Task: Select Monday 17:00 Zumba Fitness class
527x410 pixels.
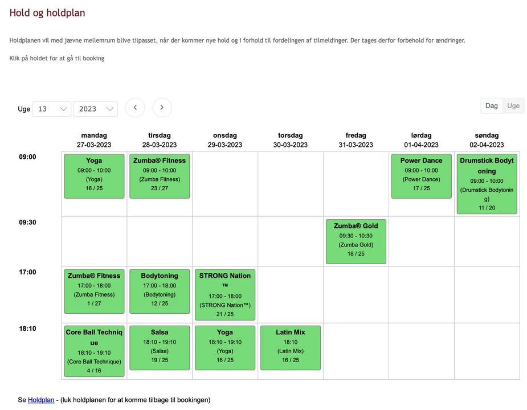Action: click(94, 291)
